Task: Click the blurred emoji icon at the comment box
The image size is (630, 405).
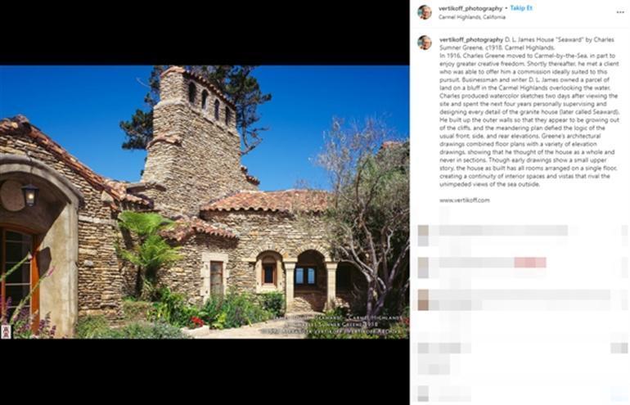Action: coord(423,393)
